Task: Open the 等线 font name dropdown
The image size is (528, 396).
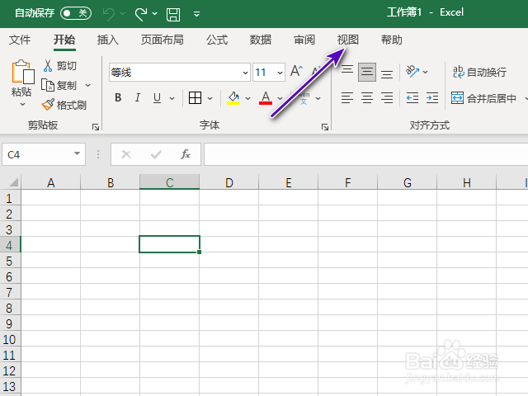Action: [246, 73]
